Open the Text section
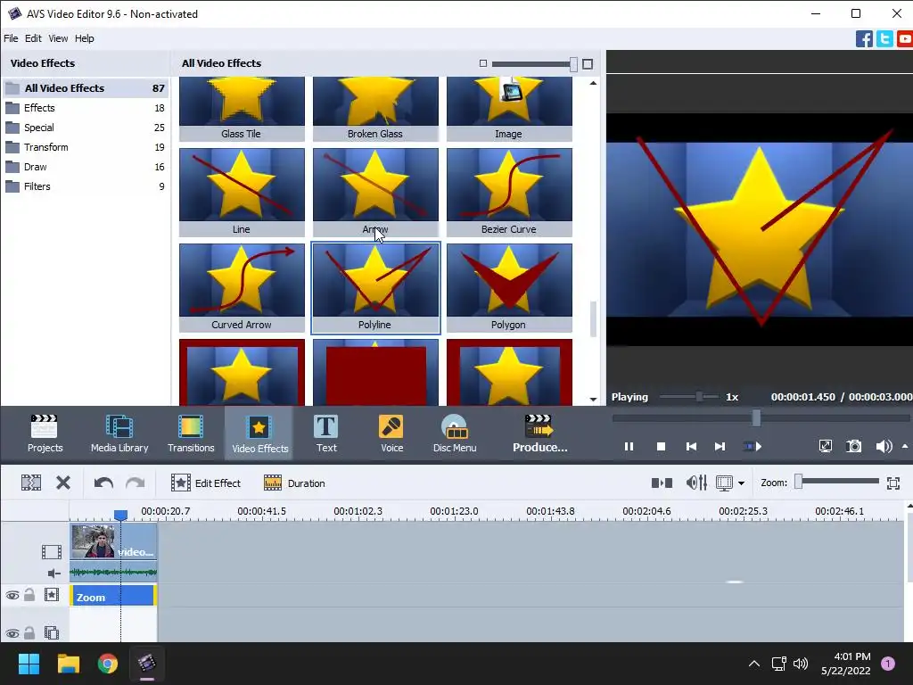913x685 pixels. (x=326, y=433)
